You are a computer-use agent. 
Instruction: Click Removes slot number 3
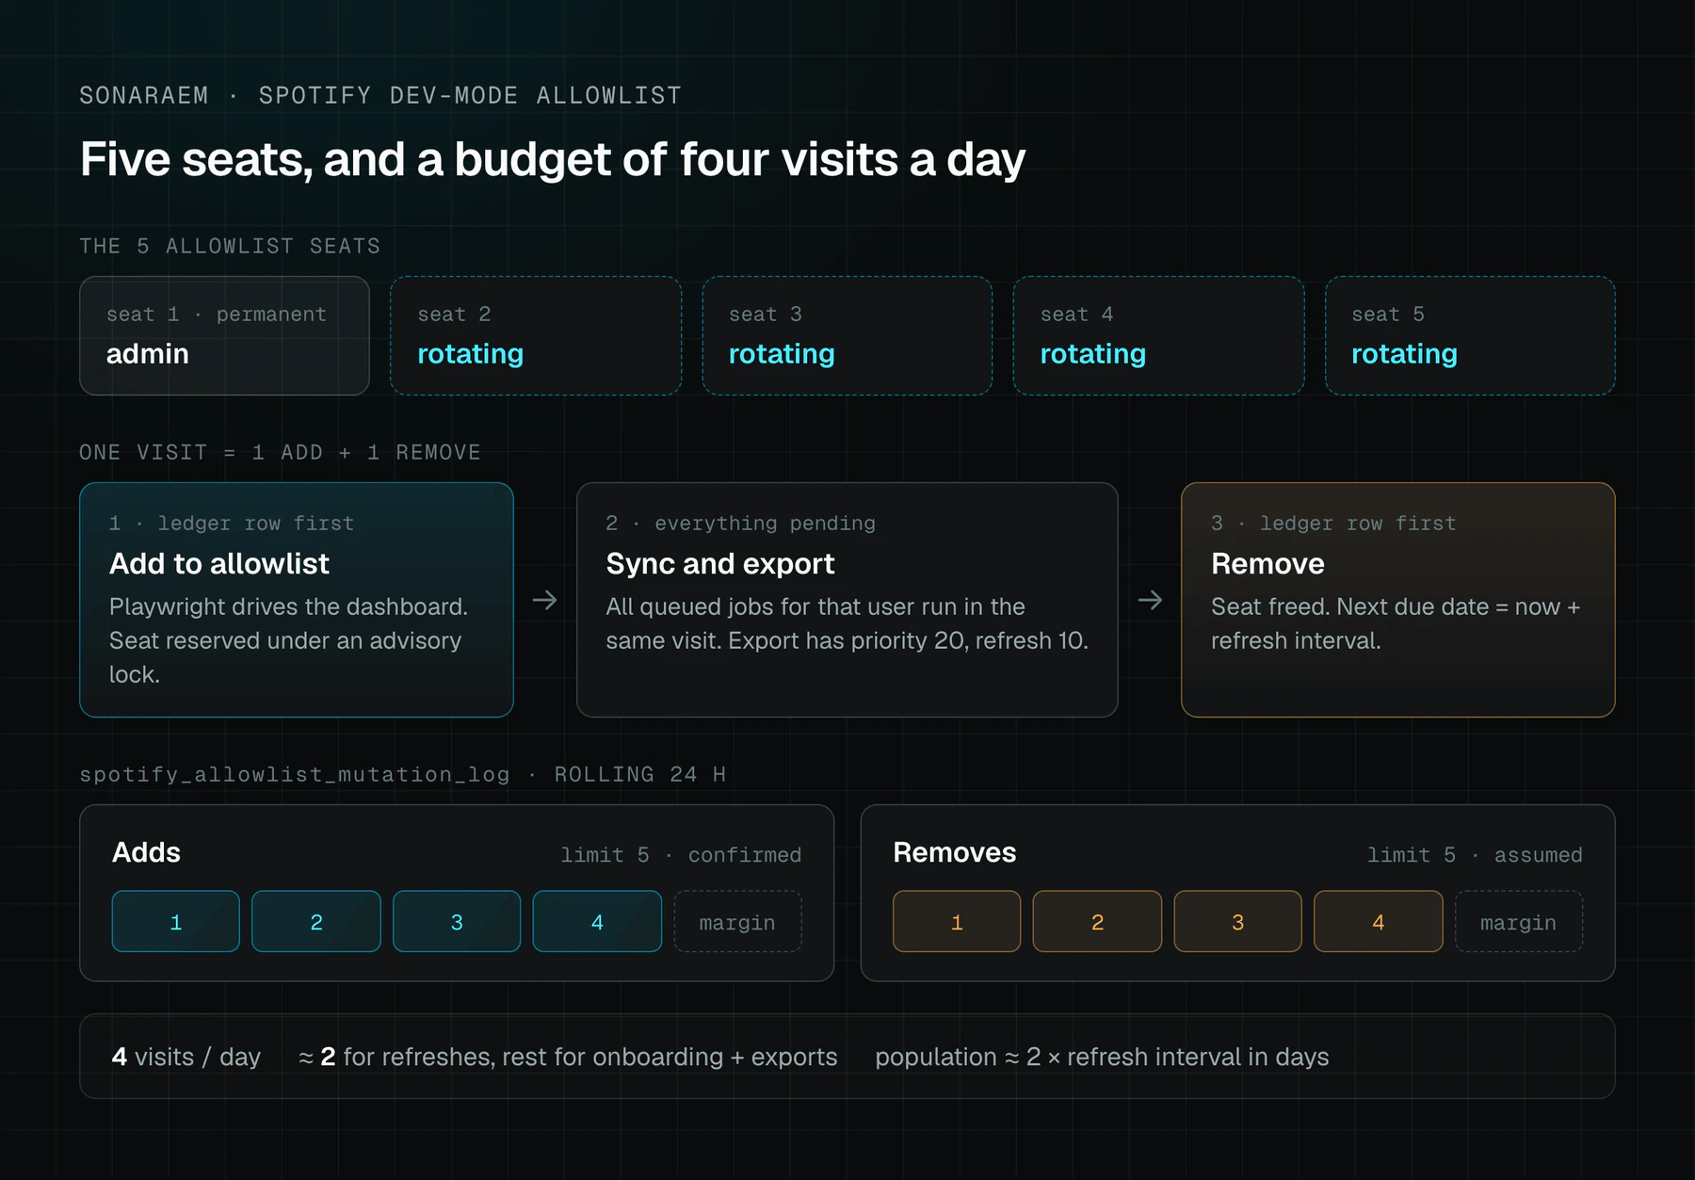1237,921
